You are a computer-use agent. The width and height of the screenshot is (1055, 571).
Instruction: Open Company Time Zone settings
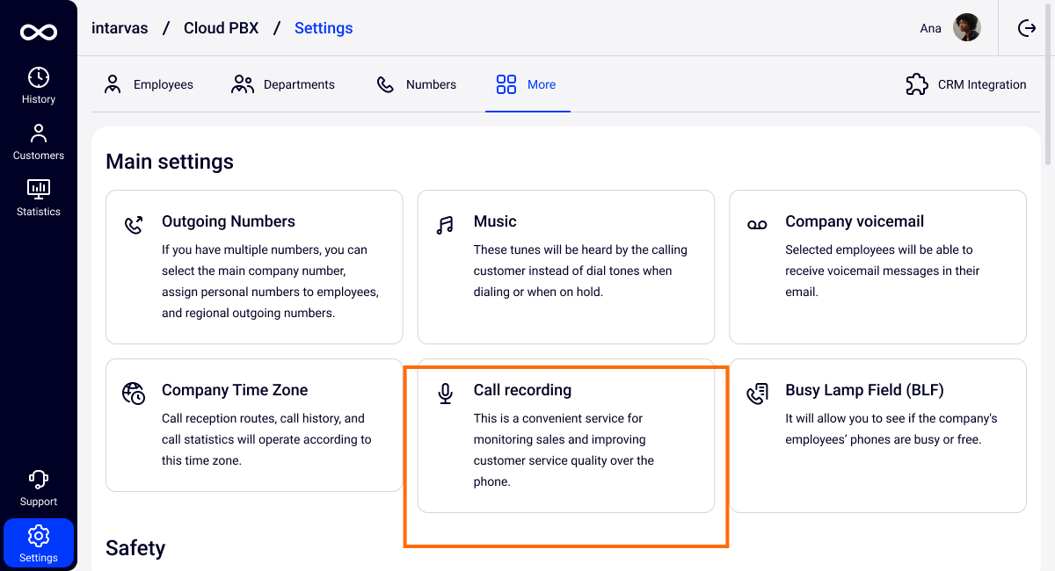point(254,424)
